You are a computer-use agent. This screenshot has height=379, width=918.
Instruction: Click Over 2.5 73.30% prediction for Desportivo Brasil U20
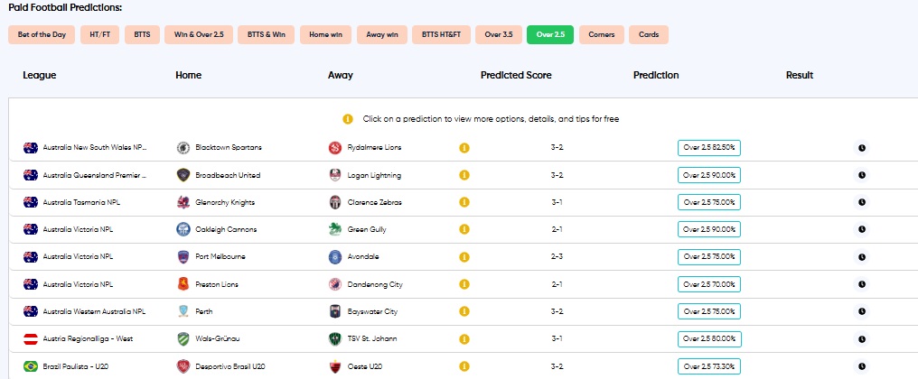709,366
